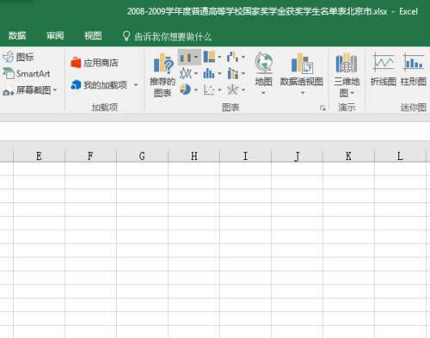Click the 应用商店 label text

point(101,63)
